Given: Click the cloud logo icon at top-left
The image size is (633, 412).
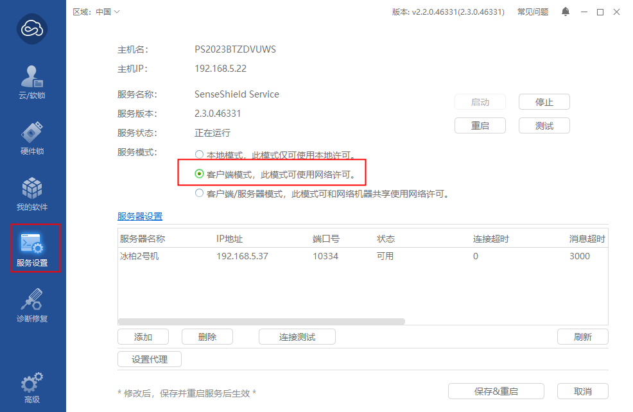Looking at the screenshot, I should click(32, 28).
